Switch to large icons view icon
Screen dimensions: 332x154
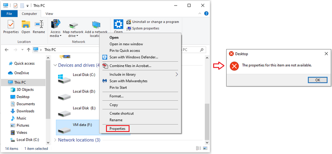pos(205,148)
